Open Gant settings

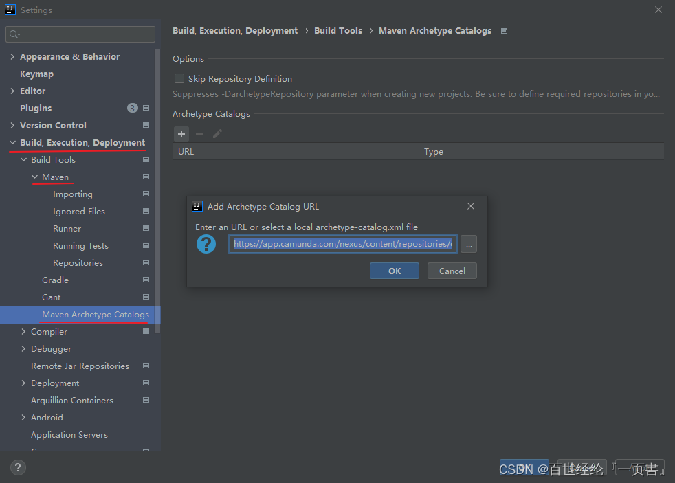click(x=52, y=297)
